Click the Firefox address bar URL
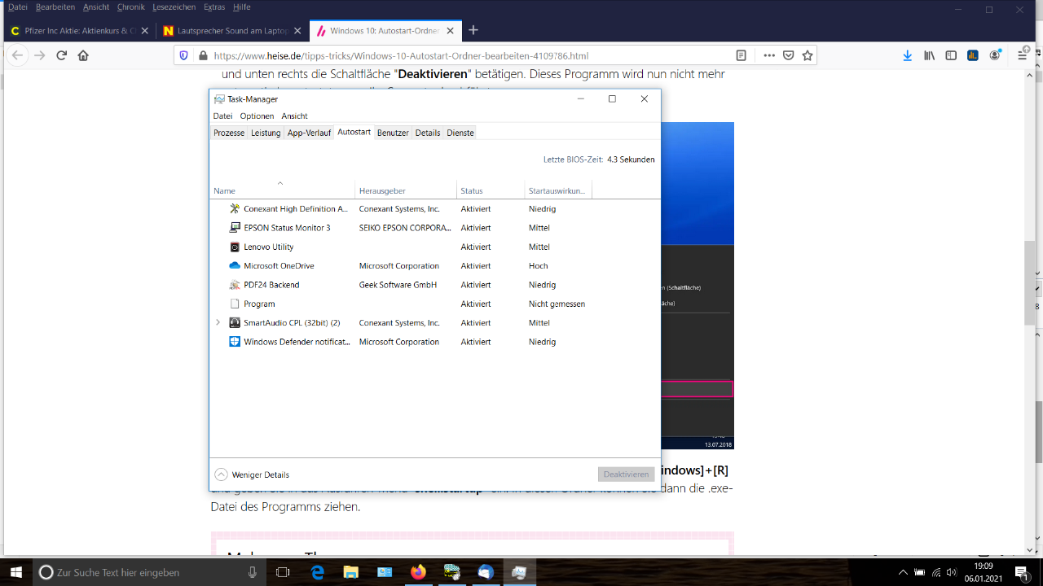The height and width of the screenshot is (586, 1043). [401, 56]
